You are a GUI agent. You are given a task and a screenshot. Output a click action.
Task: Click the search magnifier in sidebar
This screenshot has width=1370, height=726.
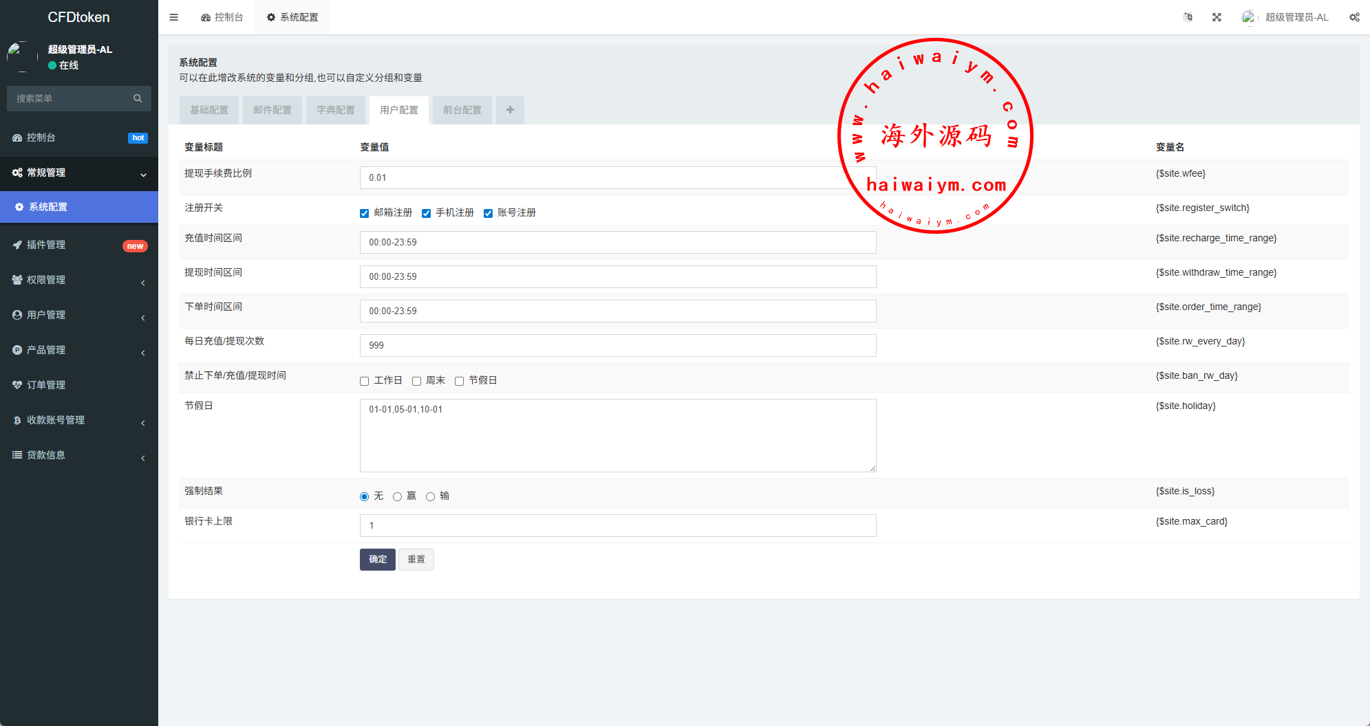pyautogui.click(x=138, y=98)
